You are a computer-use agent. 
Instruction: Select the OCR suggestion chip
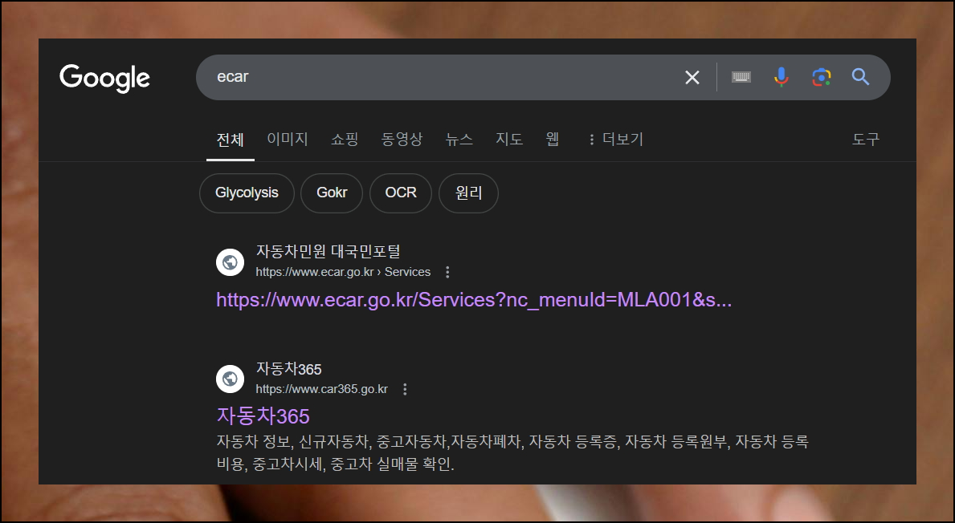click(x=401, y=193)
